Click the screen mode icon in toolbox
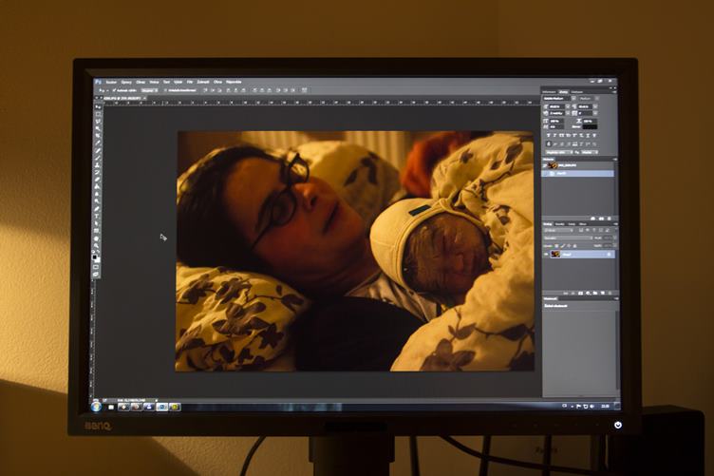Viewport: 714px width, 476px height. pyautogui.click(x=96, y=275)
